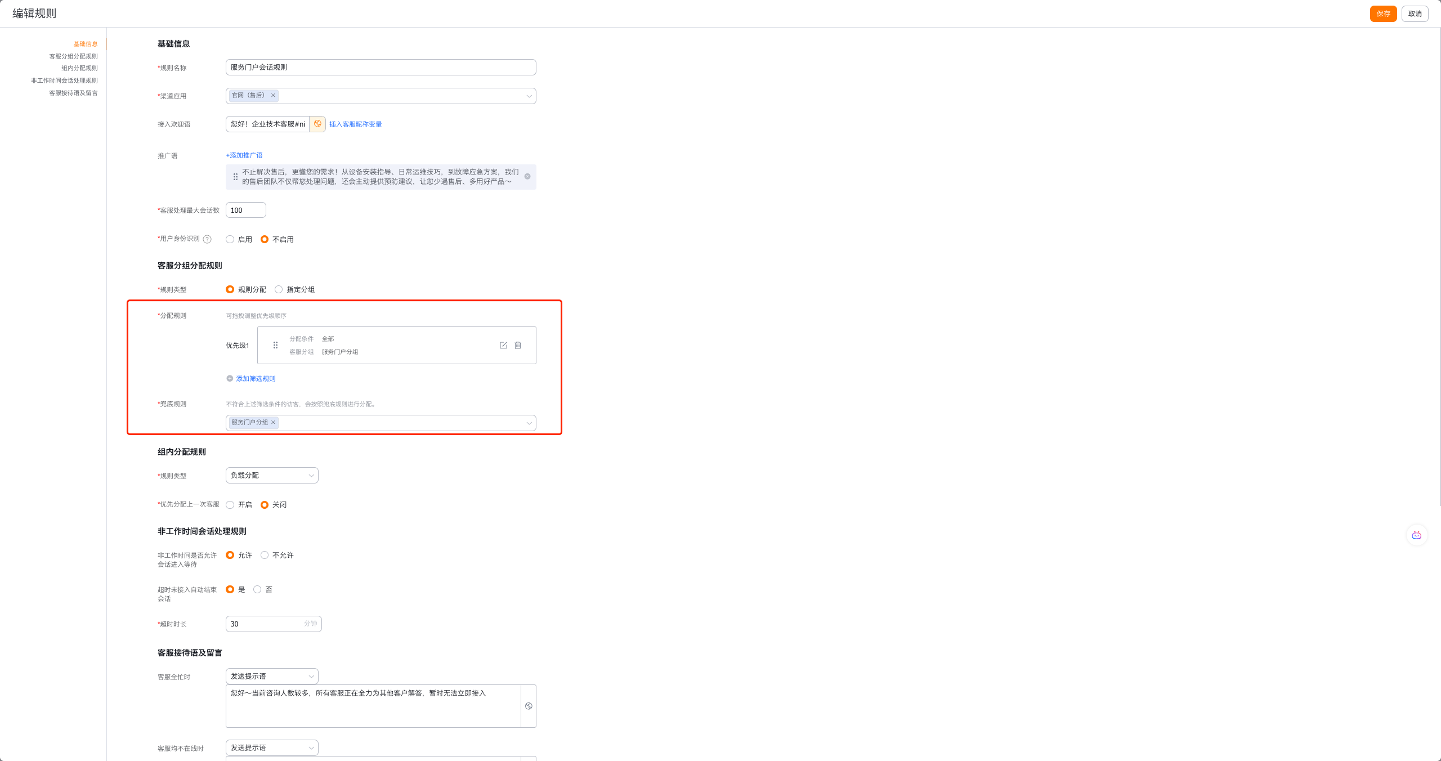This screenshot has width=1441, height=761.
Task: Click variable icon in busy message box
Action: 529,706
